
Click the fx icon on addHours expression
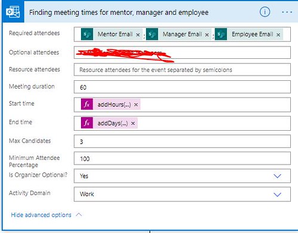pyautogui.click(x=87, y=104)
